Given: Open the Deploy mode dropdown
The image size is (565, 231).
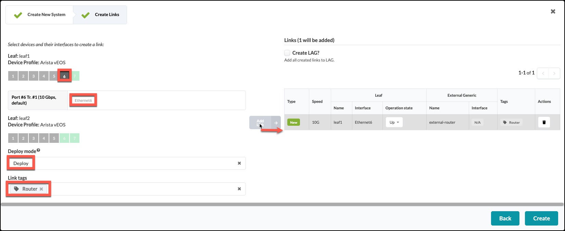Looking at the screenshot, I should pyautogui.click(x=137, y=163).
